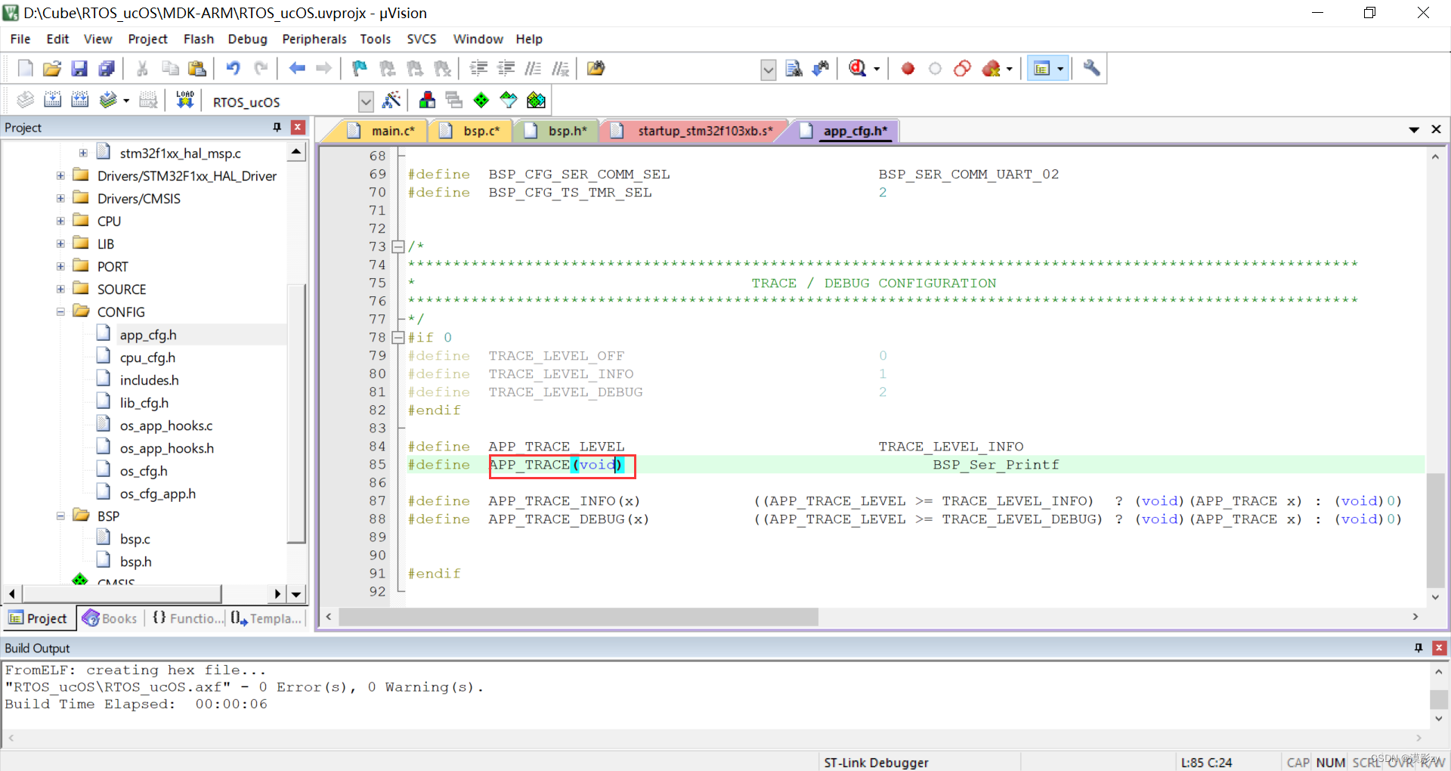Image resolution: width=1451 pixels, height=771 pixels.
Task: Open the Project menu
Action: (x=147, y=39)
